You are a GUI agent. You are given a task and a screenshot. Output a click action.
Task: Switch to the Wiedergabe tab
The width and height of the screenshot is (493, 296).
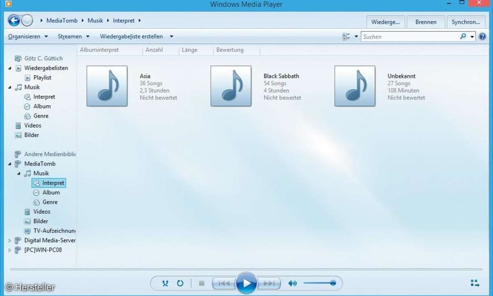pyautogui.click(x=385, y=22)
